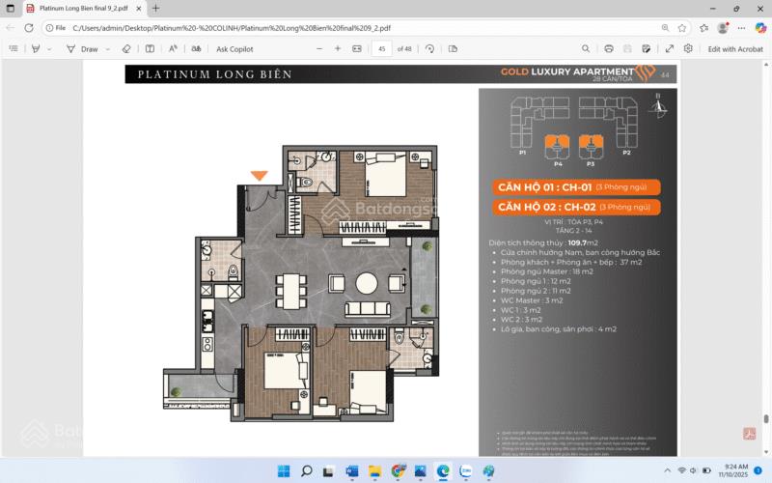The height and width of the screenshot is (483, 772).
Task: Open tab actions menu button
Action: tap(11, 9)
